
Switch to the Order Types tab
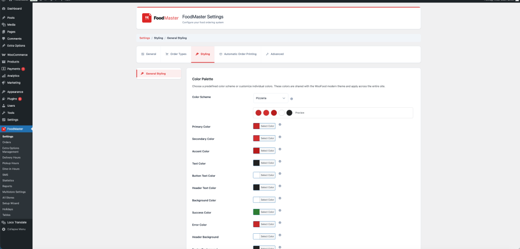tap(176, 54)
